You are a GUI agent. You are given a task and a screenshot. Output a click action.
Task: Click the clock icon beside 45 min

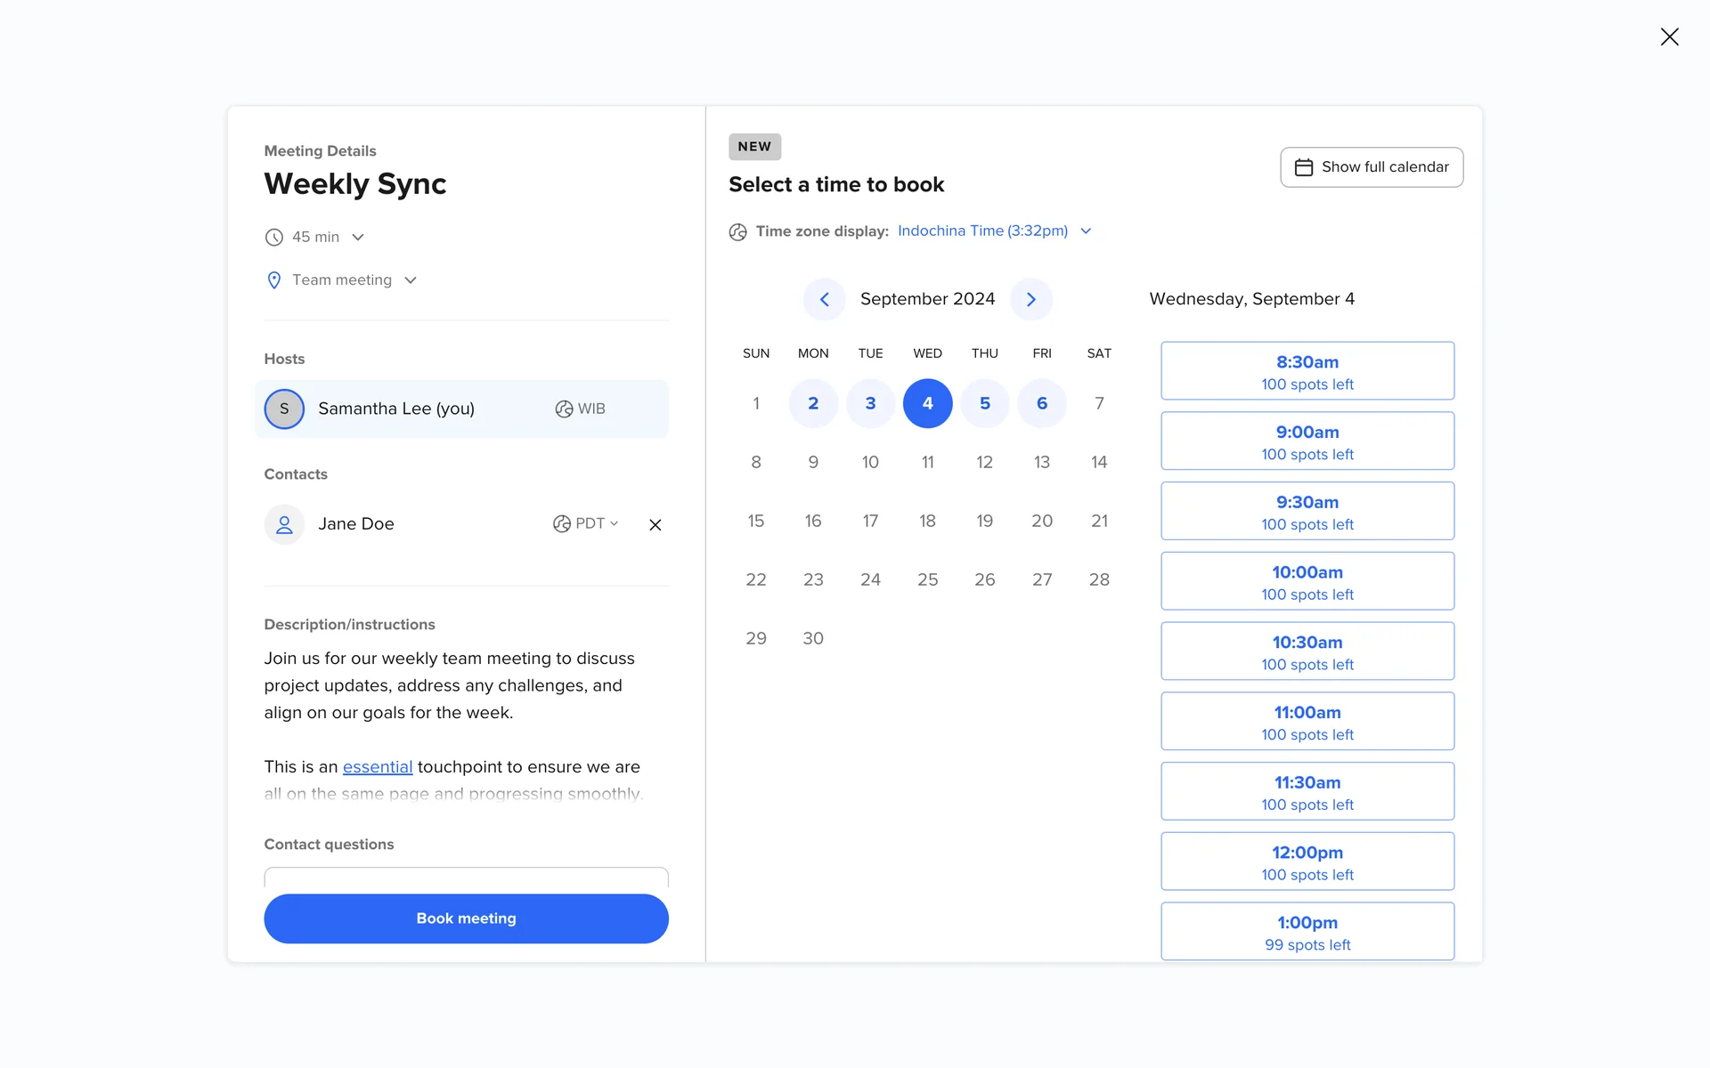click(274, 238)
